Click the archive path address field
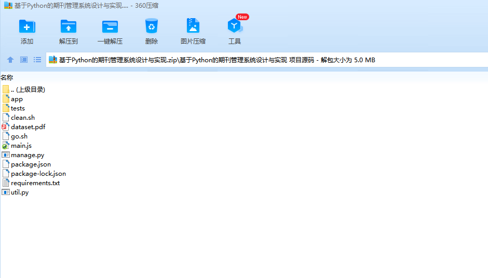488x278 pixels. pos(267,60)
